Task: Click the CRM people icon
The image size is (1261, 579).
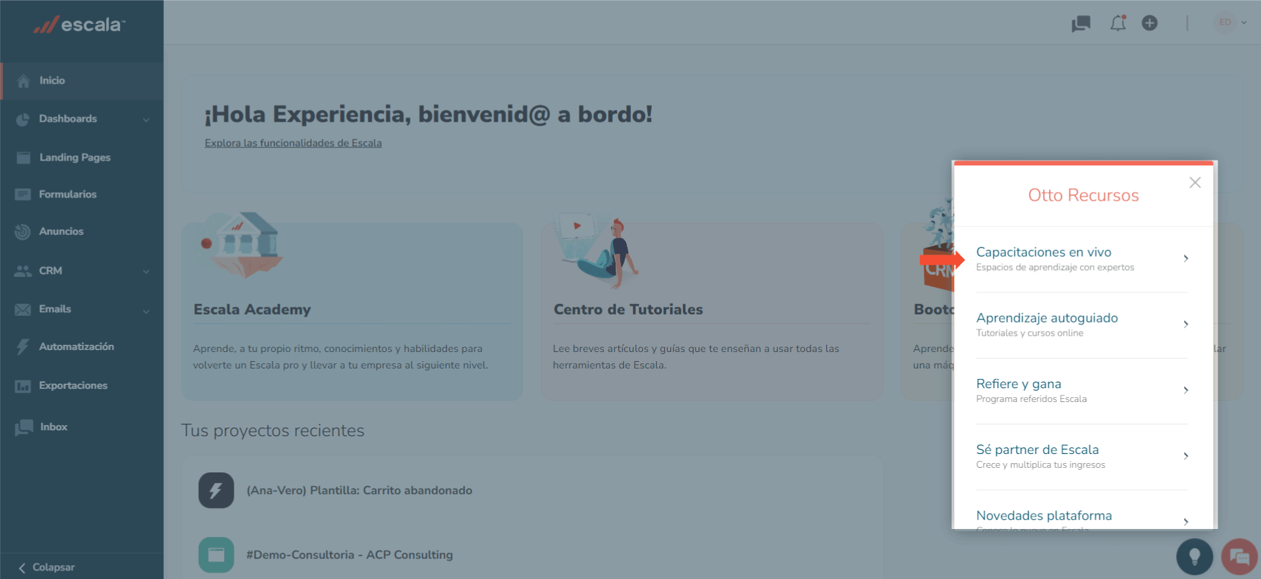Action: (23, 270)
